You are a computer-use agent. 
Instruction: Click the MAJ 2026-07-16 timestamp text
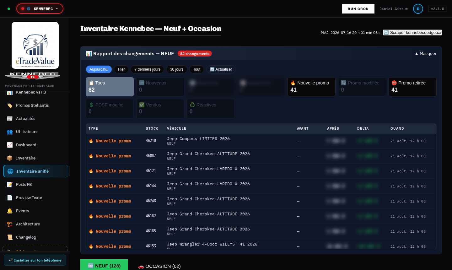tap(350, 33)
